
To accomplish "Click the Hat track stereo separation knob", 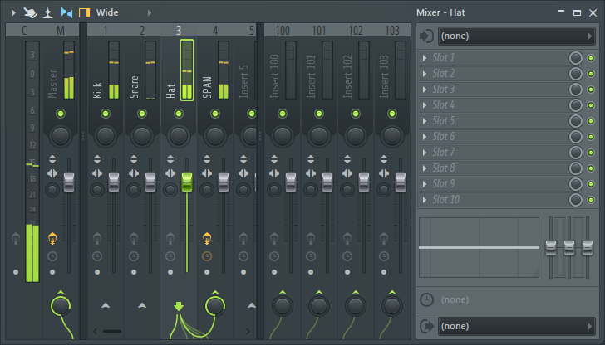I will coord(170,189).
